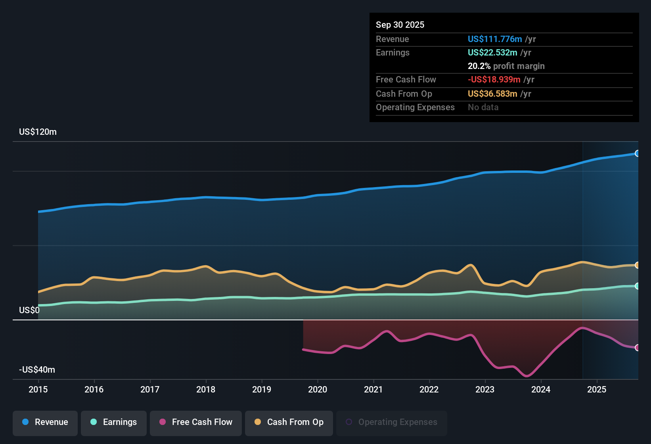Open the Sep 30 2025 tooltip header

click(400, 25)
